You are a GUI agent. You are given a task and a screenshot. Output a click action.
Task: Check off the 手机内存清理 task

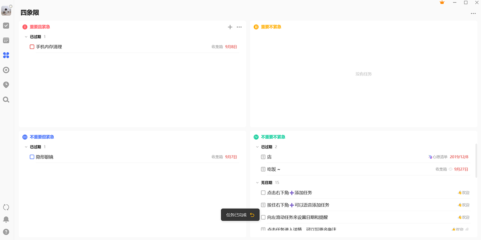pyautogui.click(x=32, y=47)
